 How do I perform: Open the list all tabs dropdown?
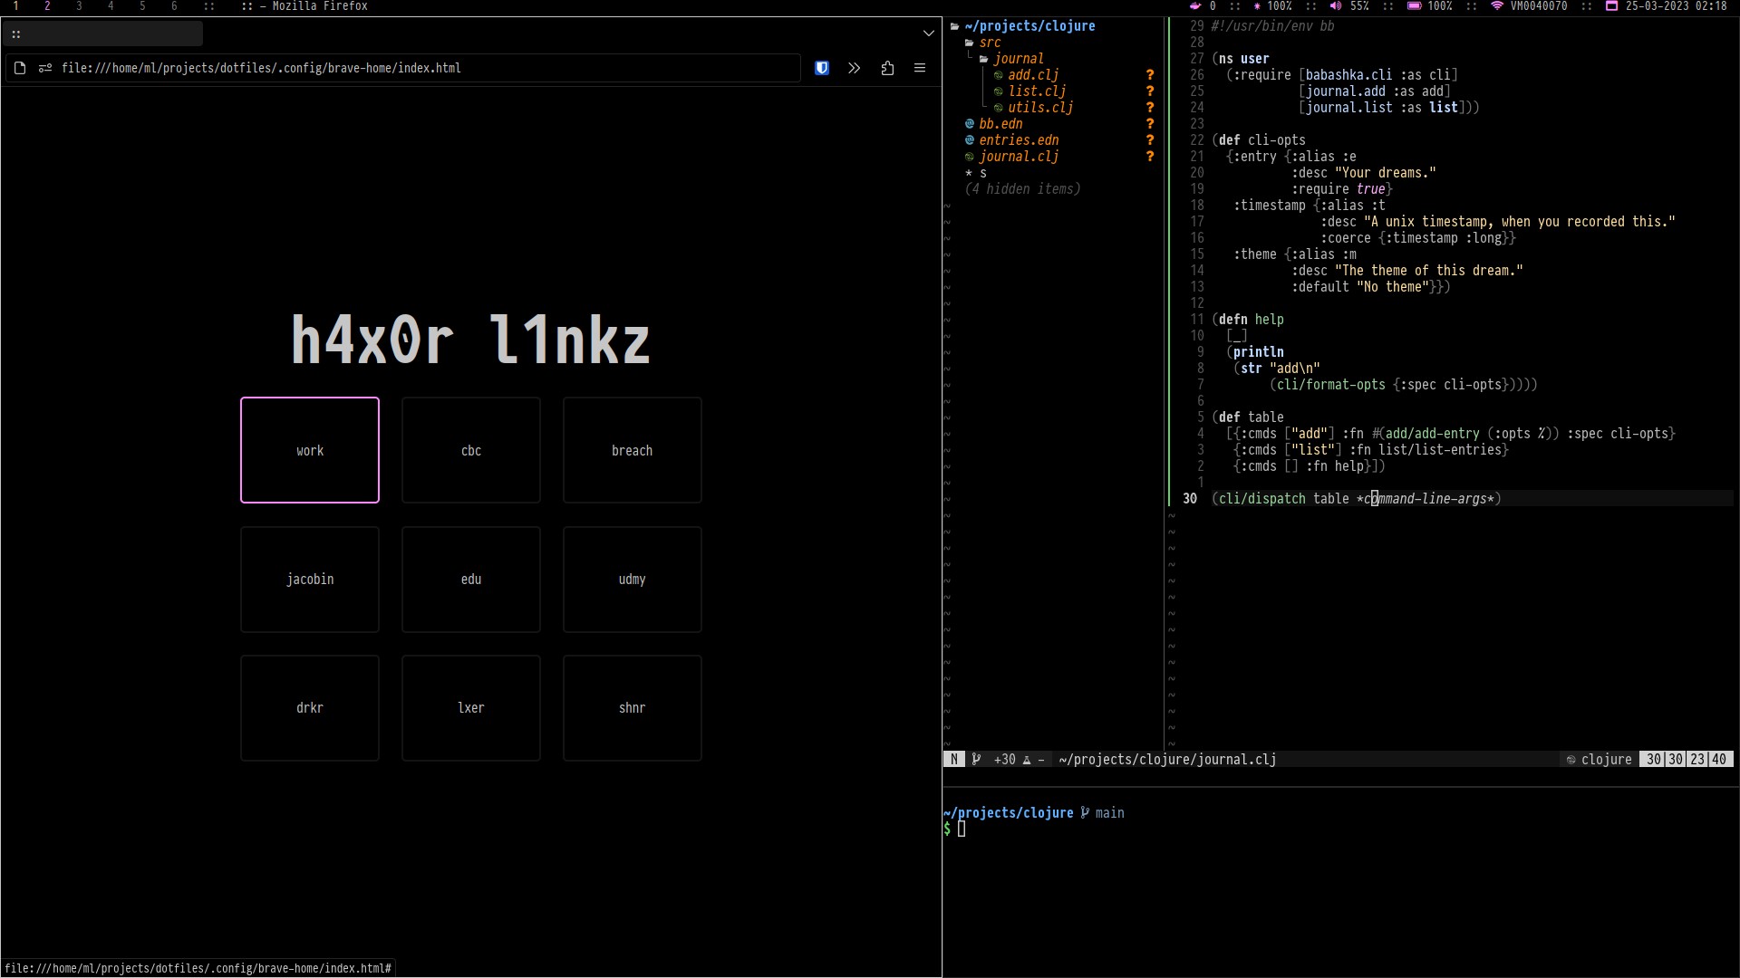pyautogui.click(x=928, y=34)
